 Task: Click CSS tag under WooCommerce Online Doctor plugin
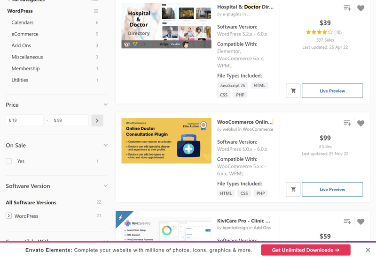tap(244, 193)
